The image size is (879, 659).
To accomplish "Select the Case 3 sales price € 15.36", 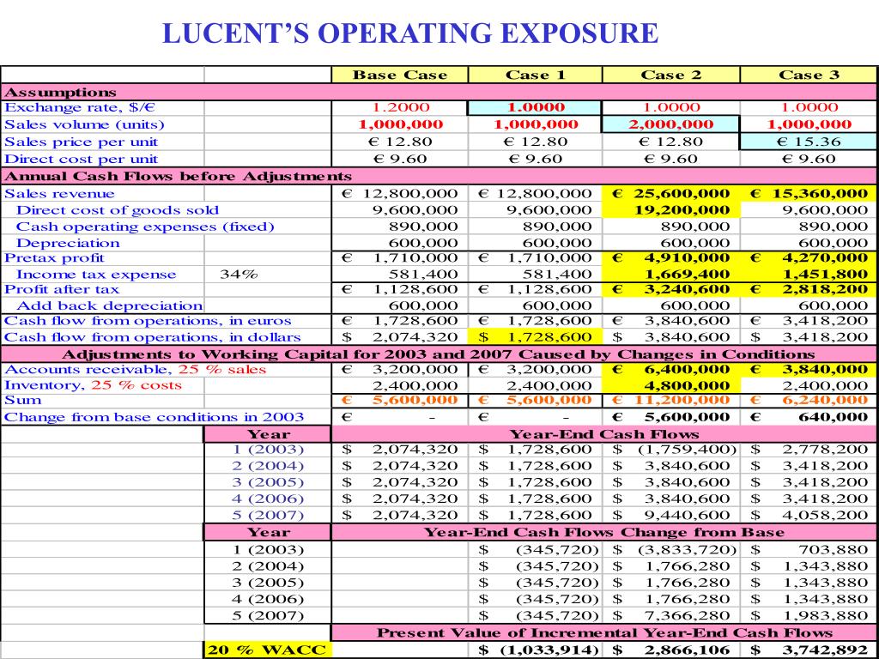I will point(809,142).
